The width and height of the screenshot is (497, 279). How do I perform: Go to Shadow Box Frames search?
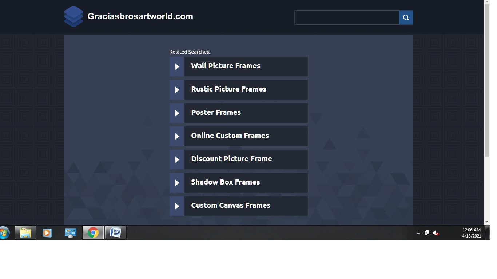pyautogui.click(x=225, y=182)
